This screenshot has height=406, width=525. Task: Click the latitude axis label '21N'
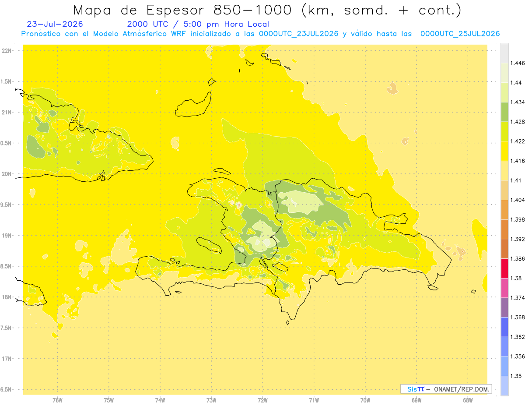tap(7, 113)
